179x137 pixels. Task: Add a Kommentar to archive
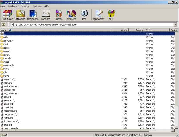click(x=98, y=15)
